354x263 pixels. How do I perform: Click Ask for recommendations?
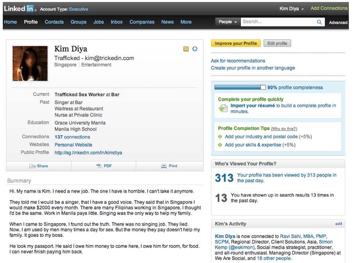[238, 61]
